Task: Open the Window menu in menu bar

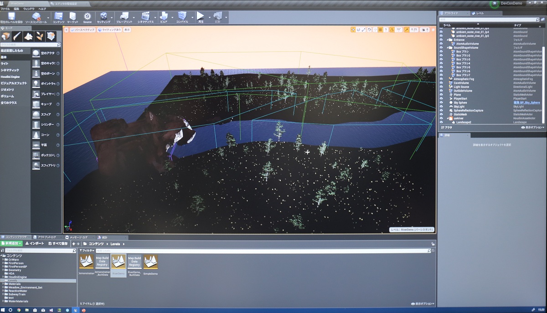Action: tap(28, 9)
